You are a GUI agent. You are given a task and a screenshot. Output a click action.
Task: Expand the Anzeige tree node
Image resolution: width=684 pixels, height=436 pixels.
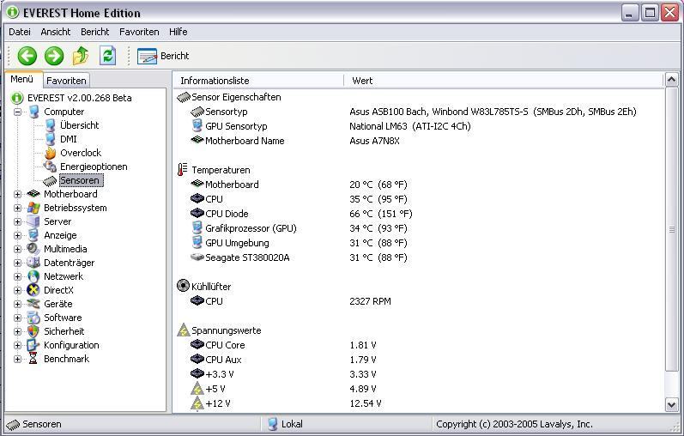point(17,235)
